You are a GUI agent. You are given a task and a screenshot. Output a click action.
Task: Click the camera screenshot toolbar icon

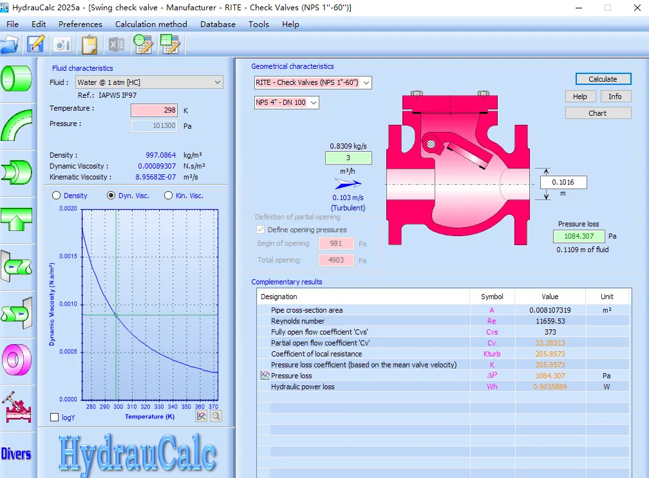62,44
